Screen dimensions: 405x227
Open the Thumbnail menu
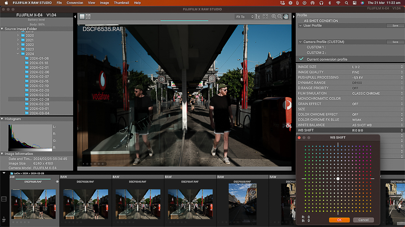pyautogui.click(x=121, y=3)
